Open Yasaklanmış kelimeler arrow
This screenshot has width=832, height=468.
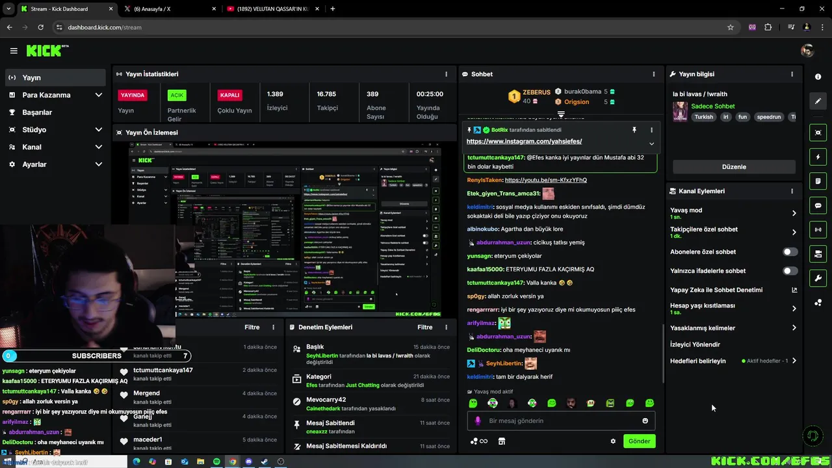pos(794,328)
